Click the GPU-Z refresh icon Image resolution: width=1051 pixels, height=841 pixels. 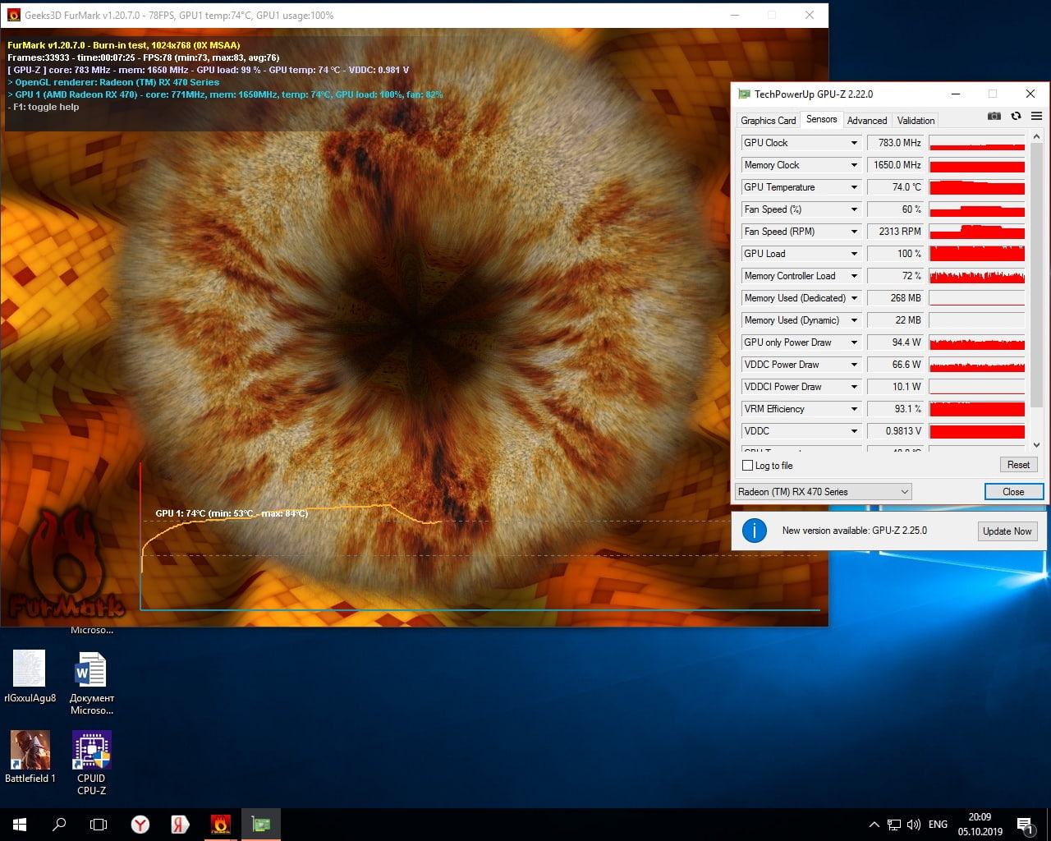coord(1016,116)
